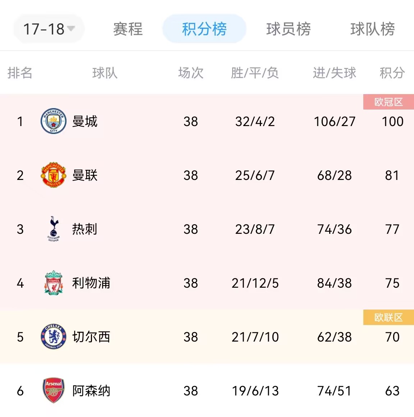This screenshot has height=417, width=414.
Task: Click the 积分 column header
Action: [392, 73]
